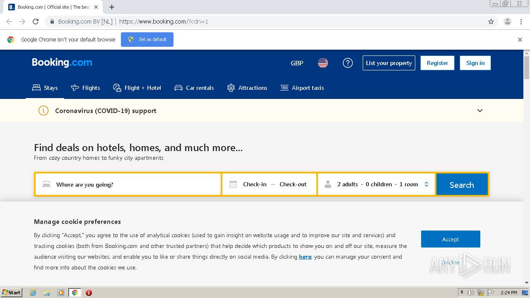Open the language selector flag icon
The height and width of the screenshot is (298, 530).
click(x=323, y=63)
